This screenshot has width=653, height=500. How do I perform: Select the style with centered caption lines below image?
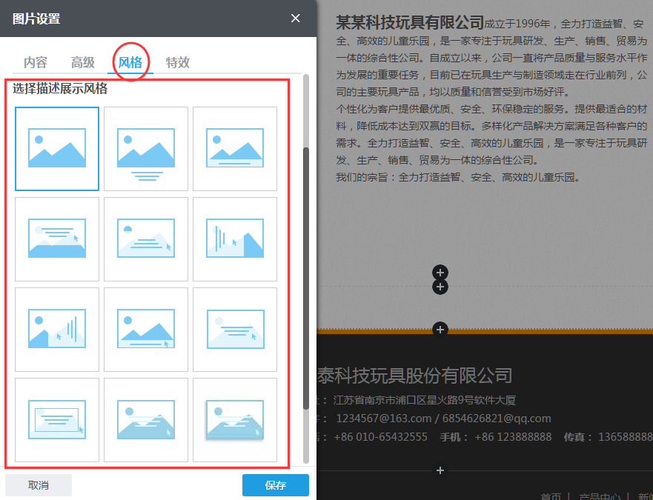click(x=146, y=148)
